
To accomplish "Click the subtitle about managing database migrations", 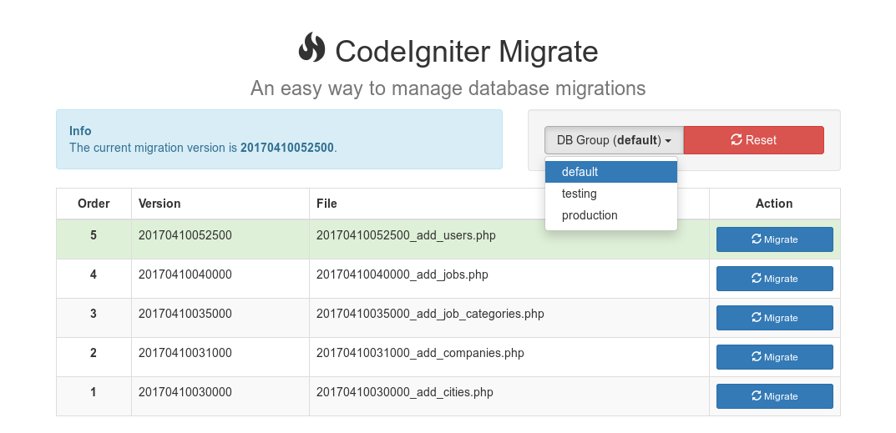I will coord(448,88).
